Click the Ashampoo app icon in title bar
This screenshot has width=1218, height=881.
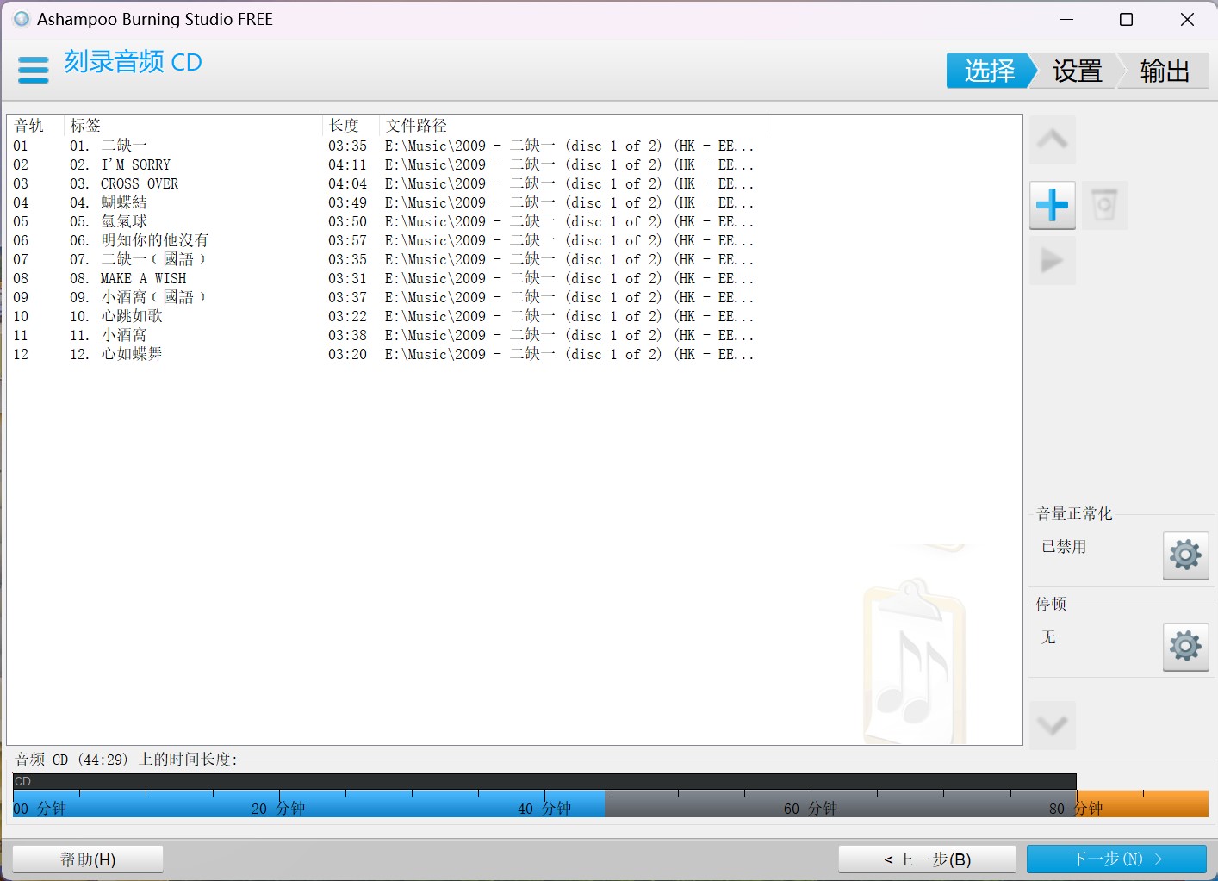click(x=22, y=19)
